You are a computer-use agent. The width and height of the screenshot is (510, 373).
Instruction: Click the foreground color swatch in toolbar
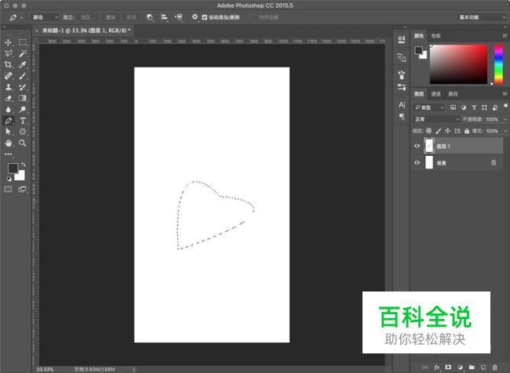coord(13,168)
